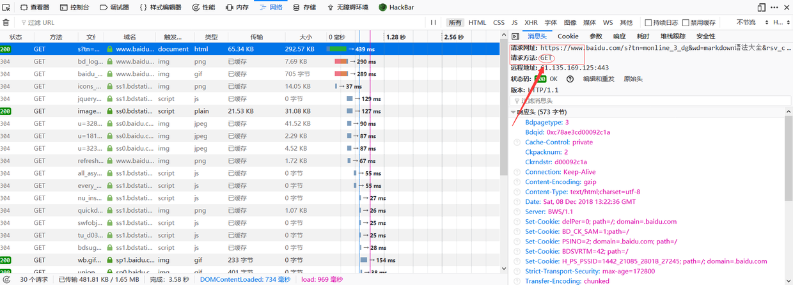The width and height of the screenshot is (793, 285).
Task: Open help icon beside Connection header
Action: click(x=517, y=172)
